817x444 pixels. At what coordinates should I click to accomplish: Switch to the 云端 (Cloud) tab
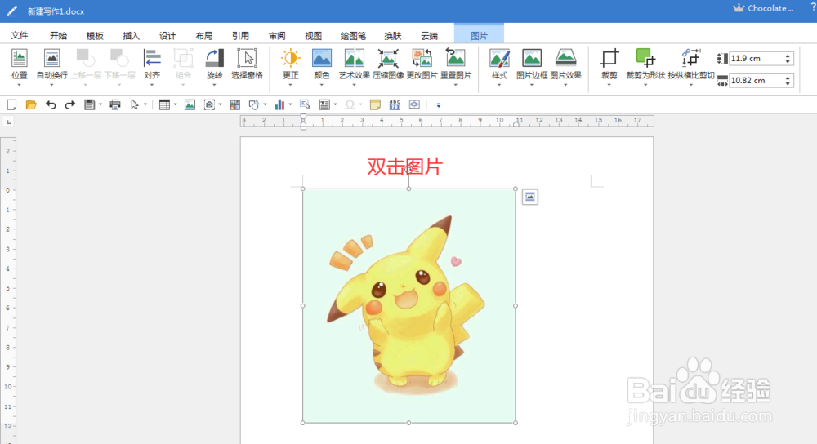pos(430,35)
